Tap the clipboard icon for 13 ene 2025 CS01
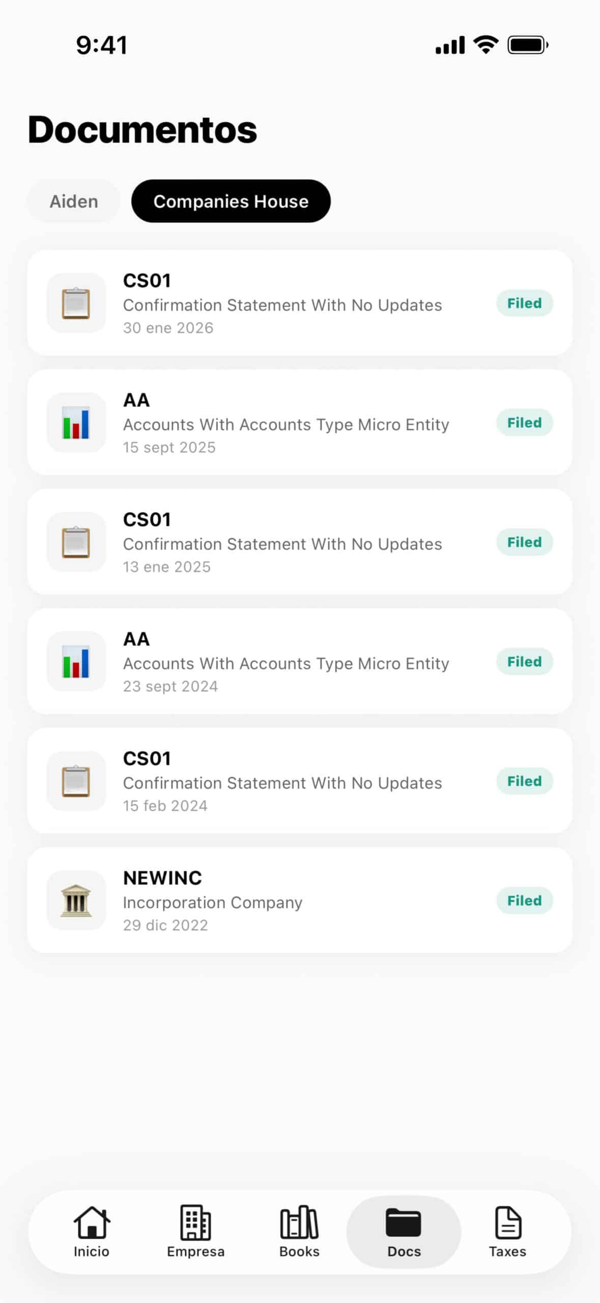 76,542
